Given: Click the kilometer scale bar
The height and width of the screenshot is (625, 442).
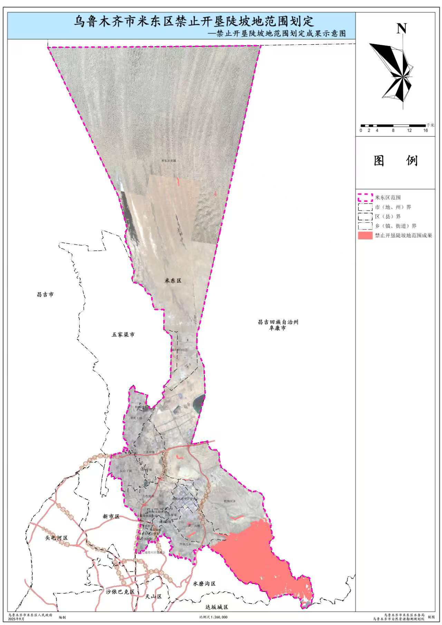Looking at the screenshot, I should click(x=393, y=125).
